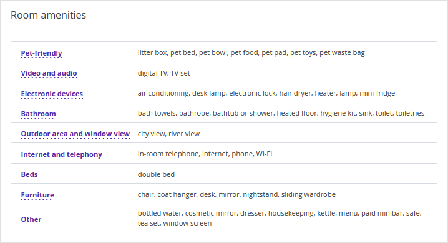
Task: Open the Pet-friendly category link
Action: click(x=41, y=53)
